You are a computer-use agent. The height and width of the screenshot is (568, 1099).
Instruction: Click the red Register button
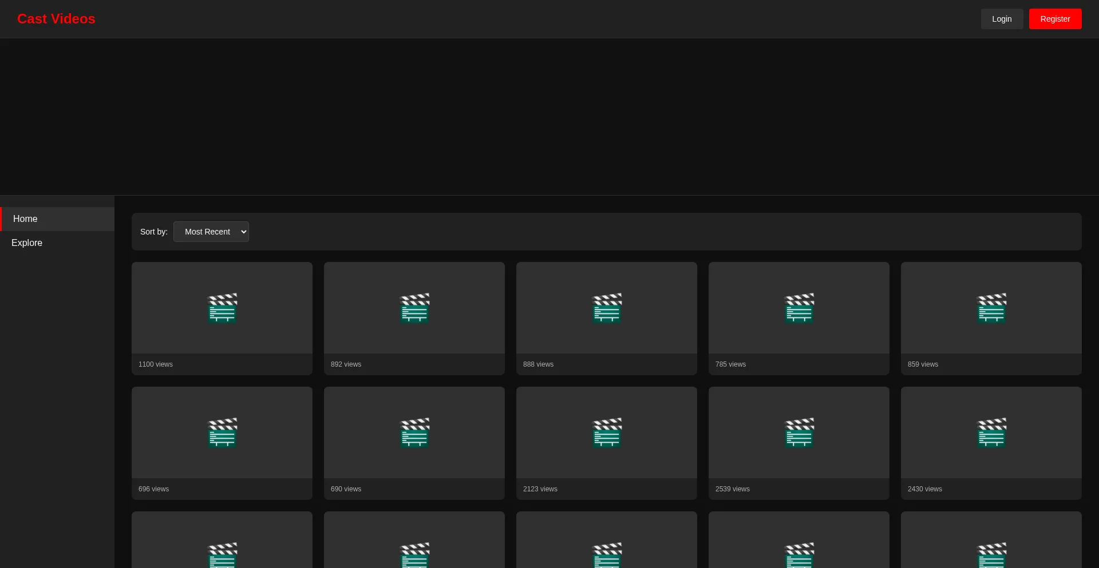click(x=1055, y=19)
